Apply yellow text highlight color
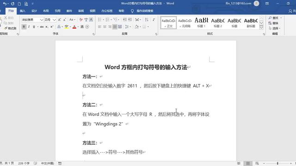 66,27
